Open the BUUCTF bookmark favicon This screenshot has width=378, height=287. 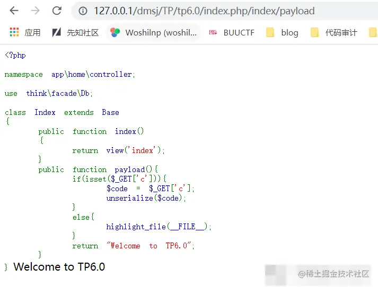pos(213,32)
